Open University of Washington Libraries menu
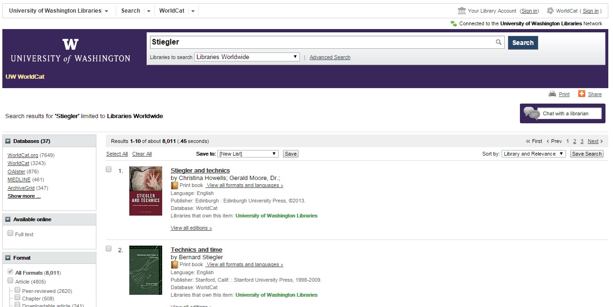Viewport: 613px width, 307px height. pyautogui.click(x=59, y=11)
